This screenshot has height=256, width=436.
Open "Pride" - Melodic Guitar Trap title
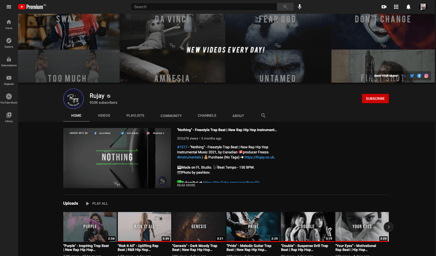pyautogui.click(x=249, y=248)
